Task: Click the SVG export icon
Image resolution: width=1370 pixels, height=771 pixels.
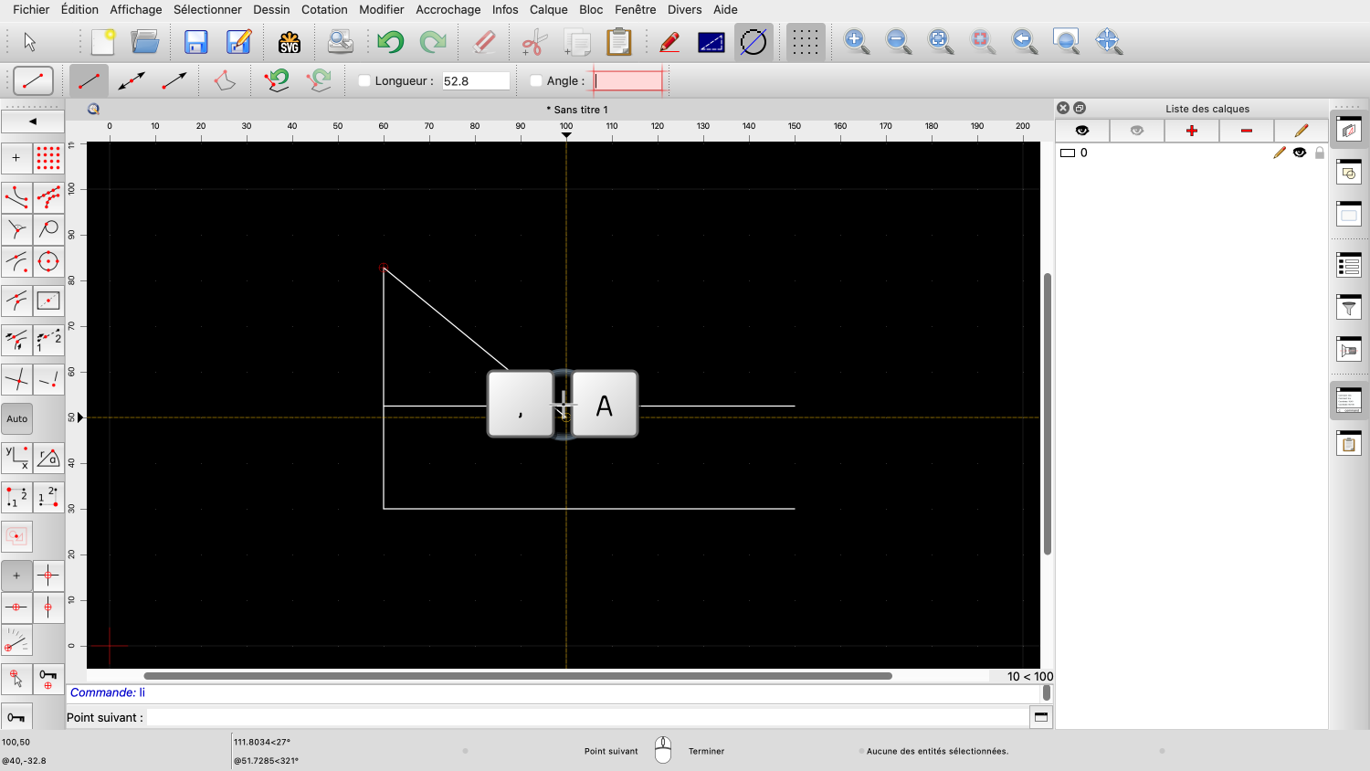Action: [290, 42]
